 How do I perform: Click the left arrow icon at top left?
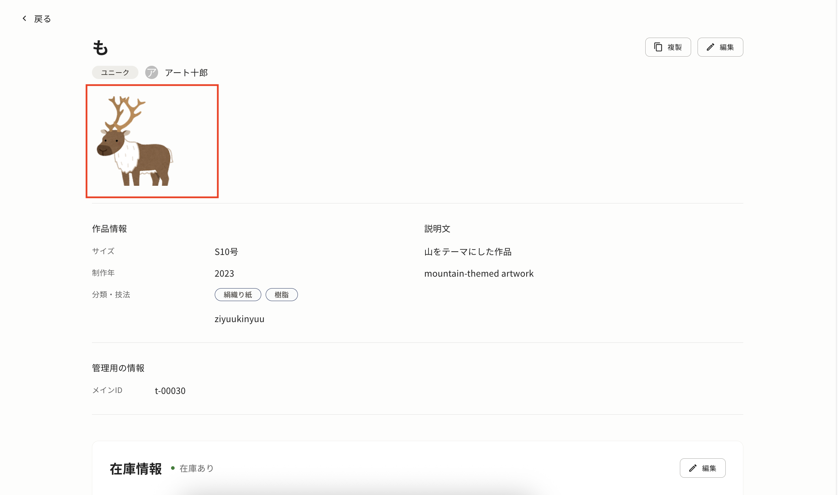24,18
